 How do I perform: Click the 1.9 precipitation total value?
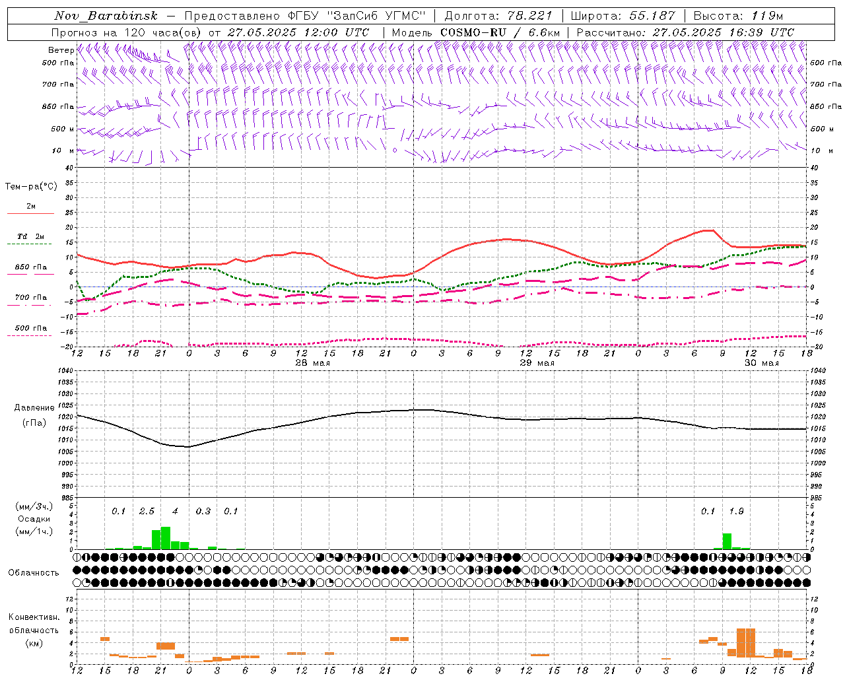pyautogui.click(x=736, y=511)
